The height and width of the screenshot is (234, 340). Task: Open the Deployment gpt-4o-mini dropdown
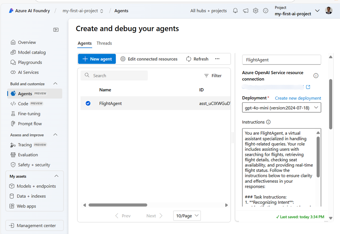coord(281,108)
